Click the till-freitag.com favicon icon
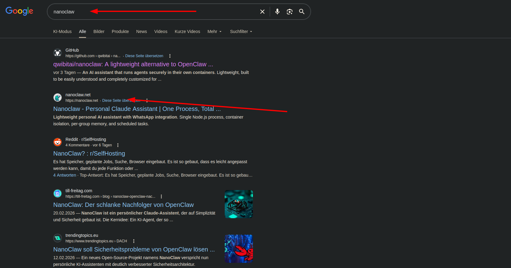511x268 pixels. coord(58,193)
